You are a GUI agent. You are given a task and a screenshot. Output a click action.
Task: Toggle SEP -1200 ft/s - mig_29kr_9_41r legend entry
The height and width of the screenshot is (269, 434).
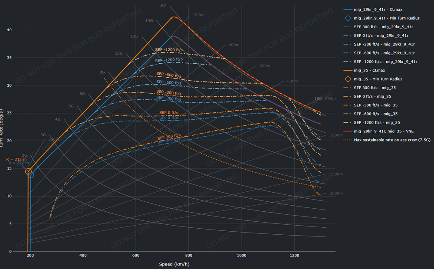pyautogui.click(x=380, y=62)
